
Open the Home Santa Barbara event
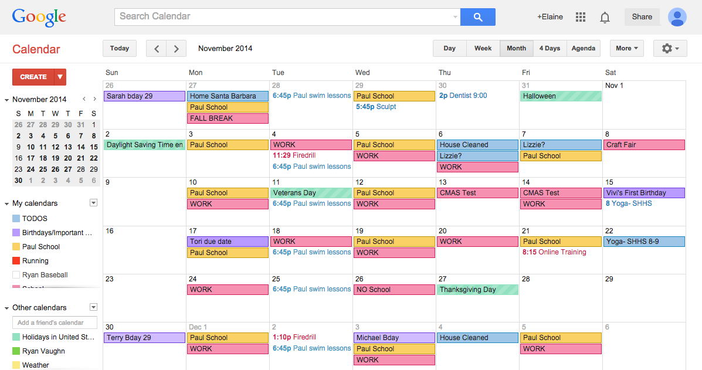tap(228, 96)
